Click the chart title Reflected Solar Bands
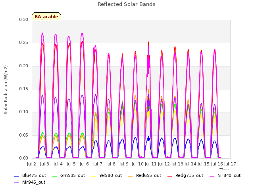 coord(127,4)
